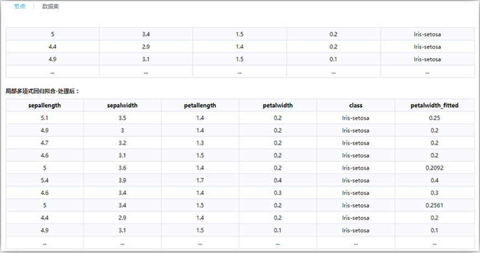Screen dimensions: 480x253
Task: Switch to the 节点 tab
Action: (x=19, y=6)
